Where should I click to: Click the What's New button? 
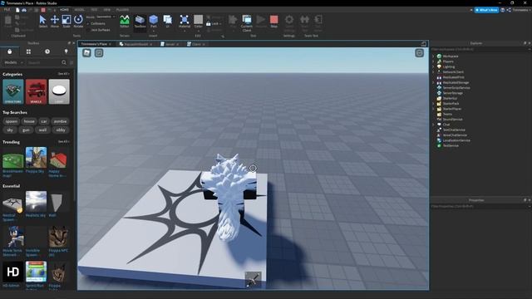click(486, 10)
